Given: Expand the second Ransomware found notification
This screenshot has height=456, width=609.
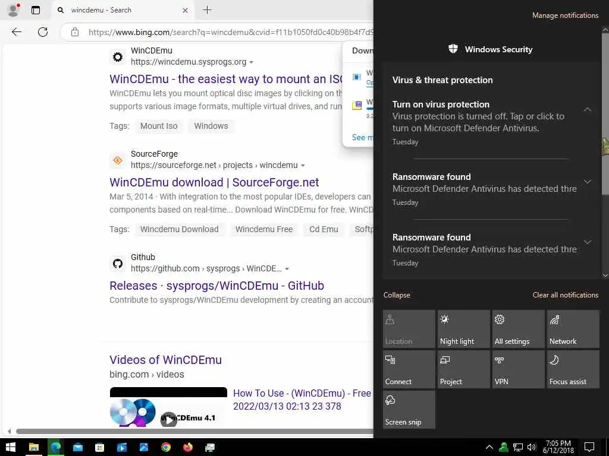Looking at the screenshot, I should [588, 242].
